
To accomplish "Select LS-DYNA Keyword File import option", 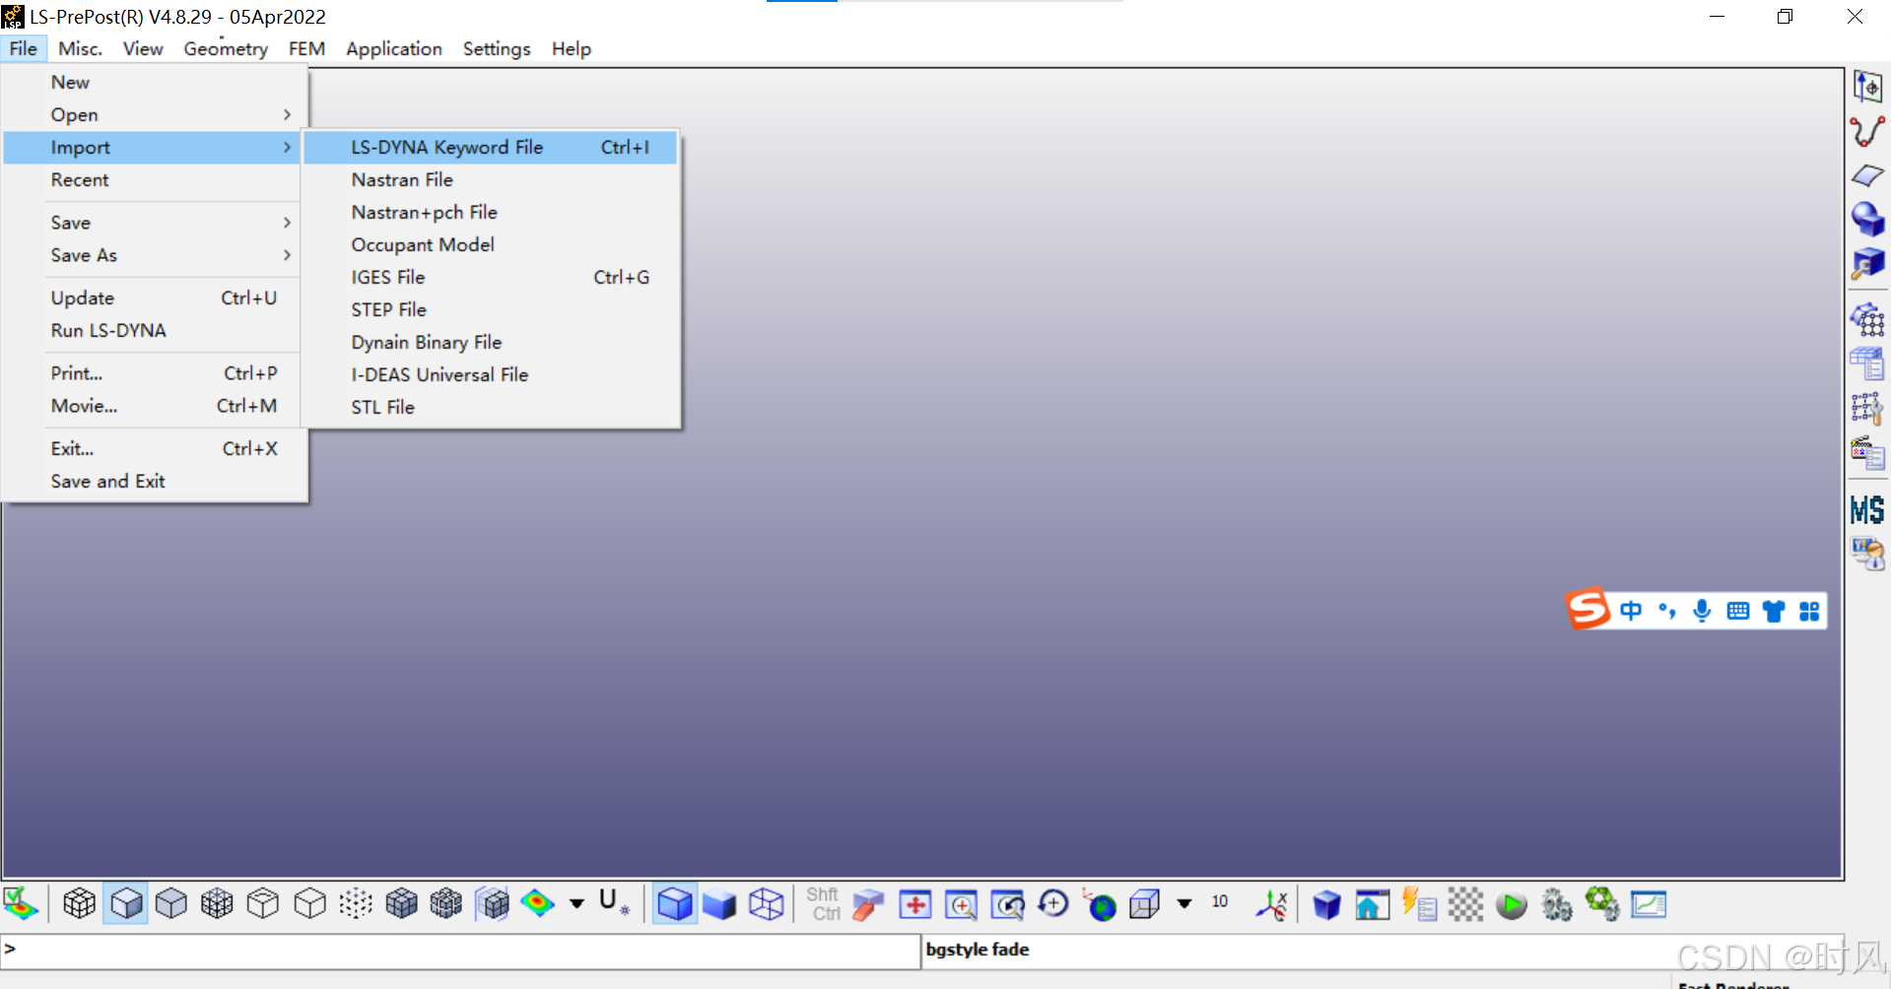I will [x=490, y=148].
